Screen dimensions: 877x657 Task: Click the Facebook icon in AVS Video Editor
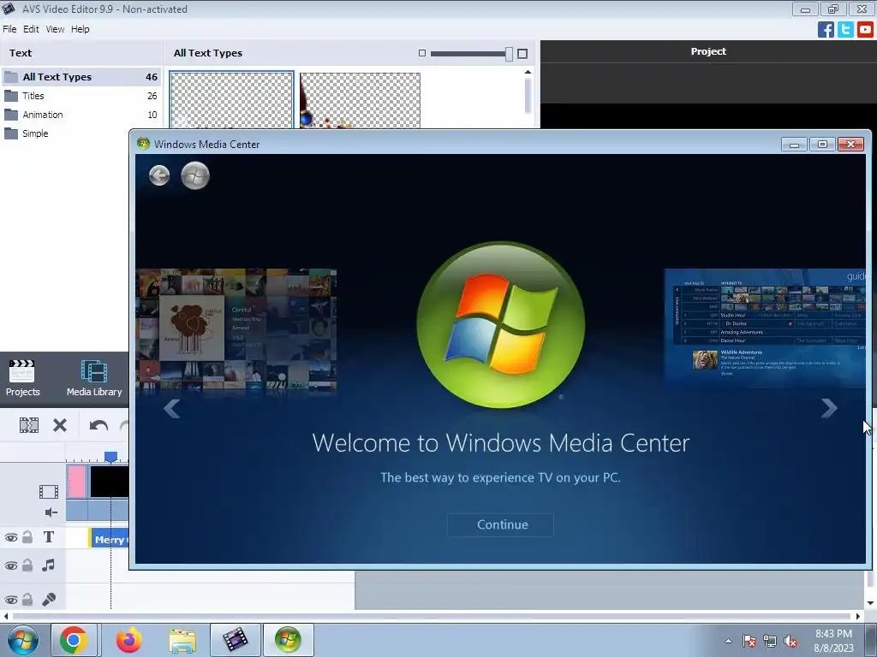[x=826, y=29]
